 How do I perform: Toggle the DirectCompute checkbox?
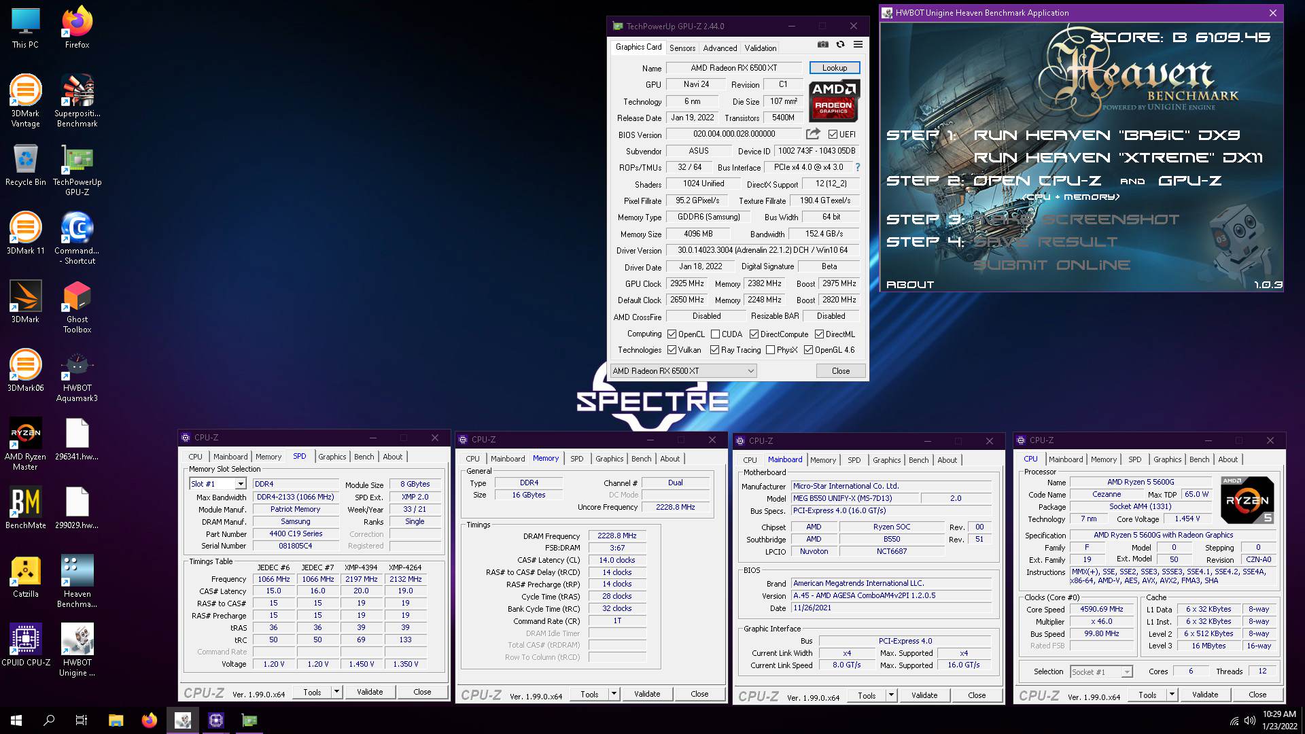tap(754, 334)
